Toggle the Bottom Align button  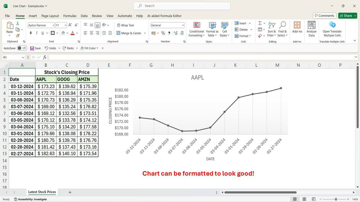(98, 25)
